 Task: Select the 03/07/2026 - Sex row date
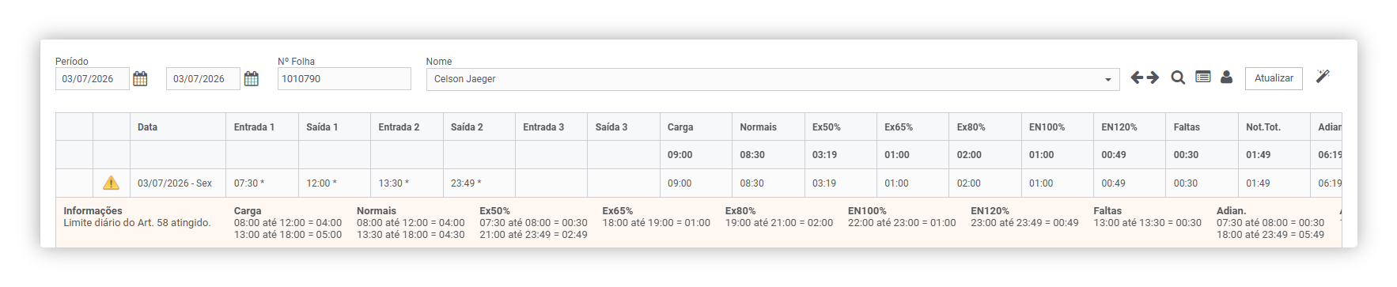[175, 183]
